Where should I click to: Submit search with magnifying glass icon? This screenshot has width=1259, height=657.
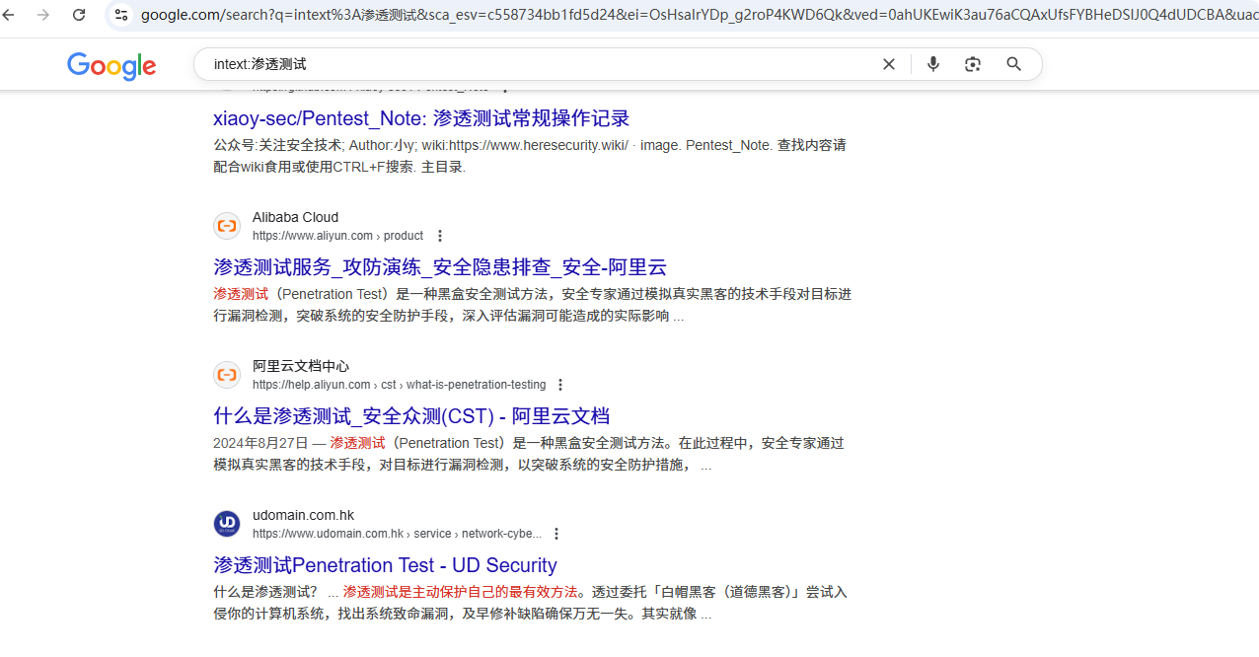click(1013, 64)
